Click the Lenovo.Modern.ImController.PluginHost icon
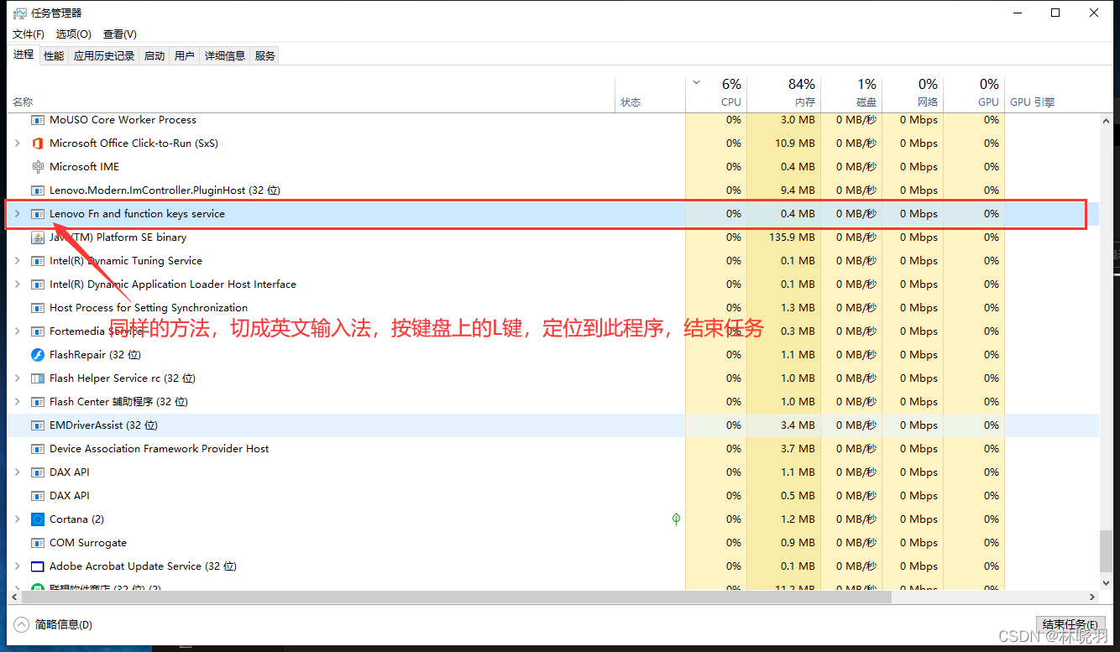Image resolution: width=1120 pixels, height=652 pixels. point(37,190)
